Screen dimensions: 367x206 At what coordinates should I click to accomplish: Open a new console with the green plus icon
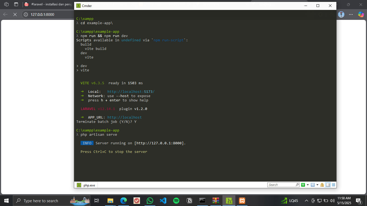tap(303, 185)
